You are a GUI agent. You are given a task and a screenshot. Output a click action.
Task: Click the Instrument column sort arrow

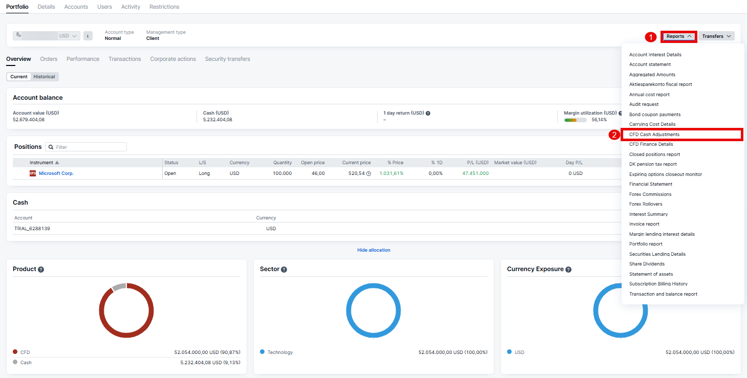pos(57,163)
